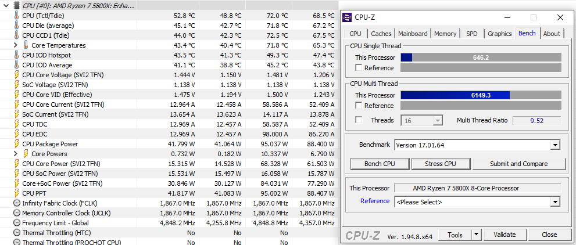Viewport: 576px width, 245px height.
Task: Click the 4,848.8 MHz frequency limit value
Action: [x=270, y=223]
